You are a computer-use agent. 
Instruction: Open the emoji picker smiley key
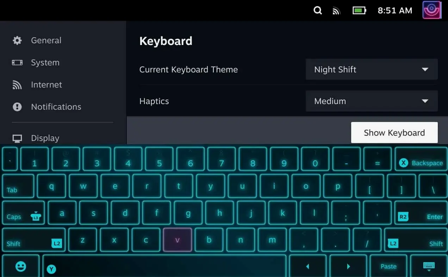coord(21,266)
